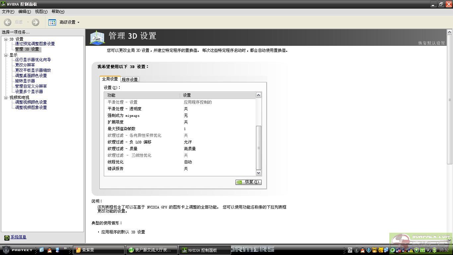The height and width of the screenshot is (255, 453).
Task: Open the 视图(V) menu
Action: (41, 12)
